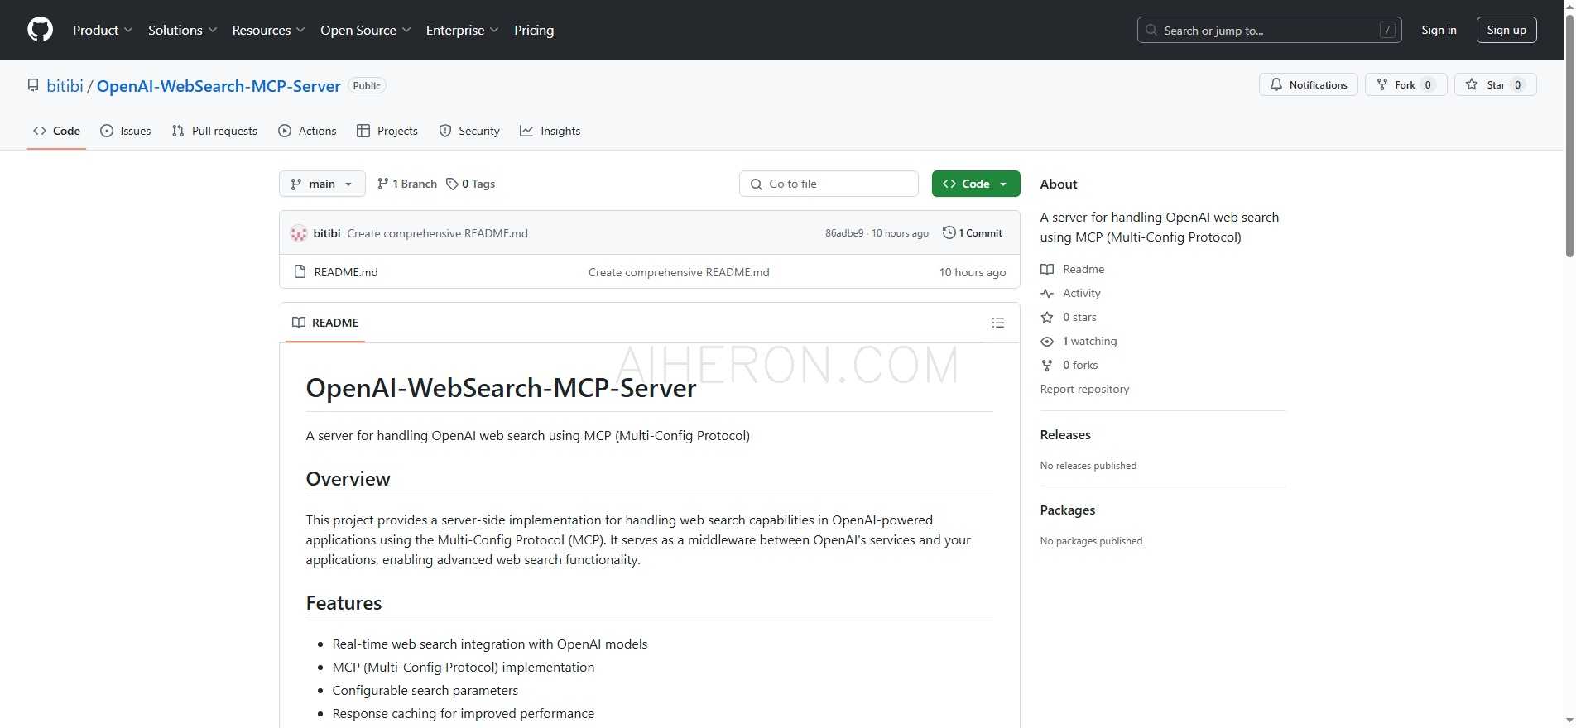Open latest commit message in the commit header
Image resolution: width=1576 pixels, height=728 pixels.
click(437, 233)
